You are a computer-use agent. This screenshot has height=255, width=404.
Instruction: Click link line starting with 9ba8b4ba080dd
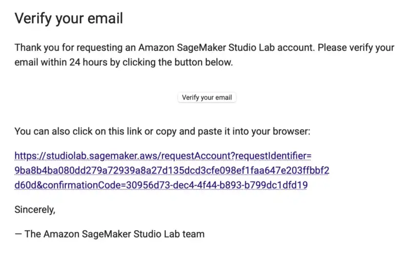pos(172,170)
